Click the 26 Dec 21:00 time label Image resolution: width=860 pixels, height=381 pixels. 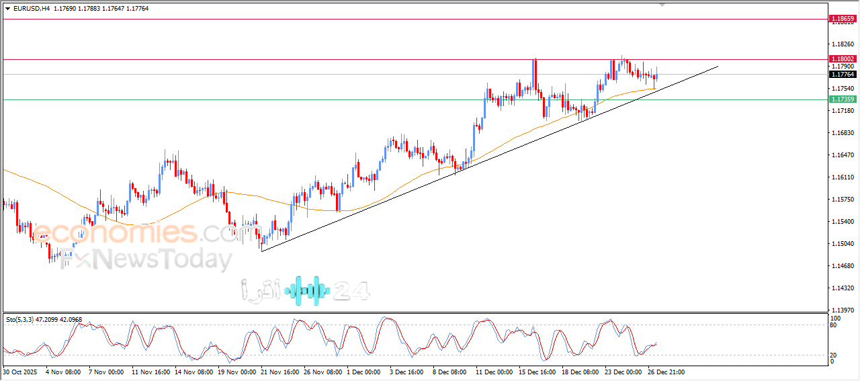click(666, 371)
